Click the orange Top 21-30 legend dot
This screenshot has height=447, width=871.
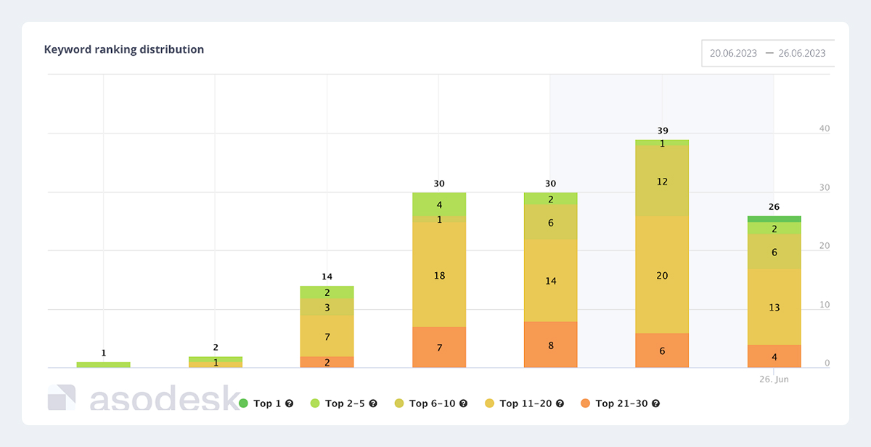tap(585, 403)
